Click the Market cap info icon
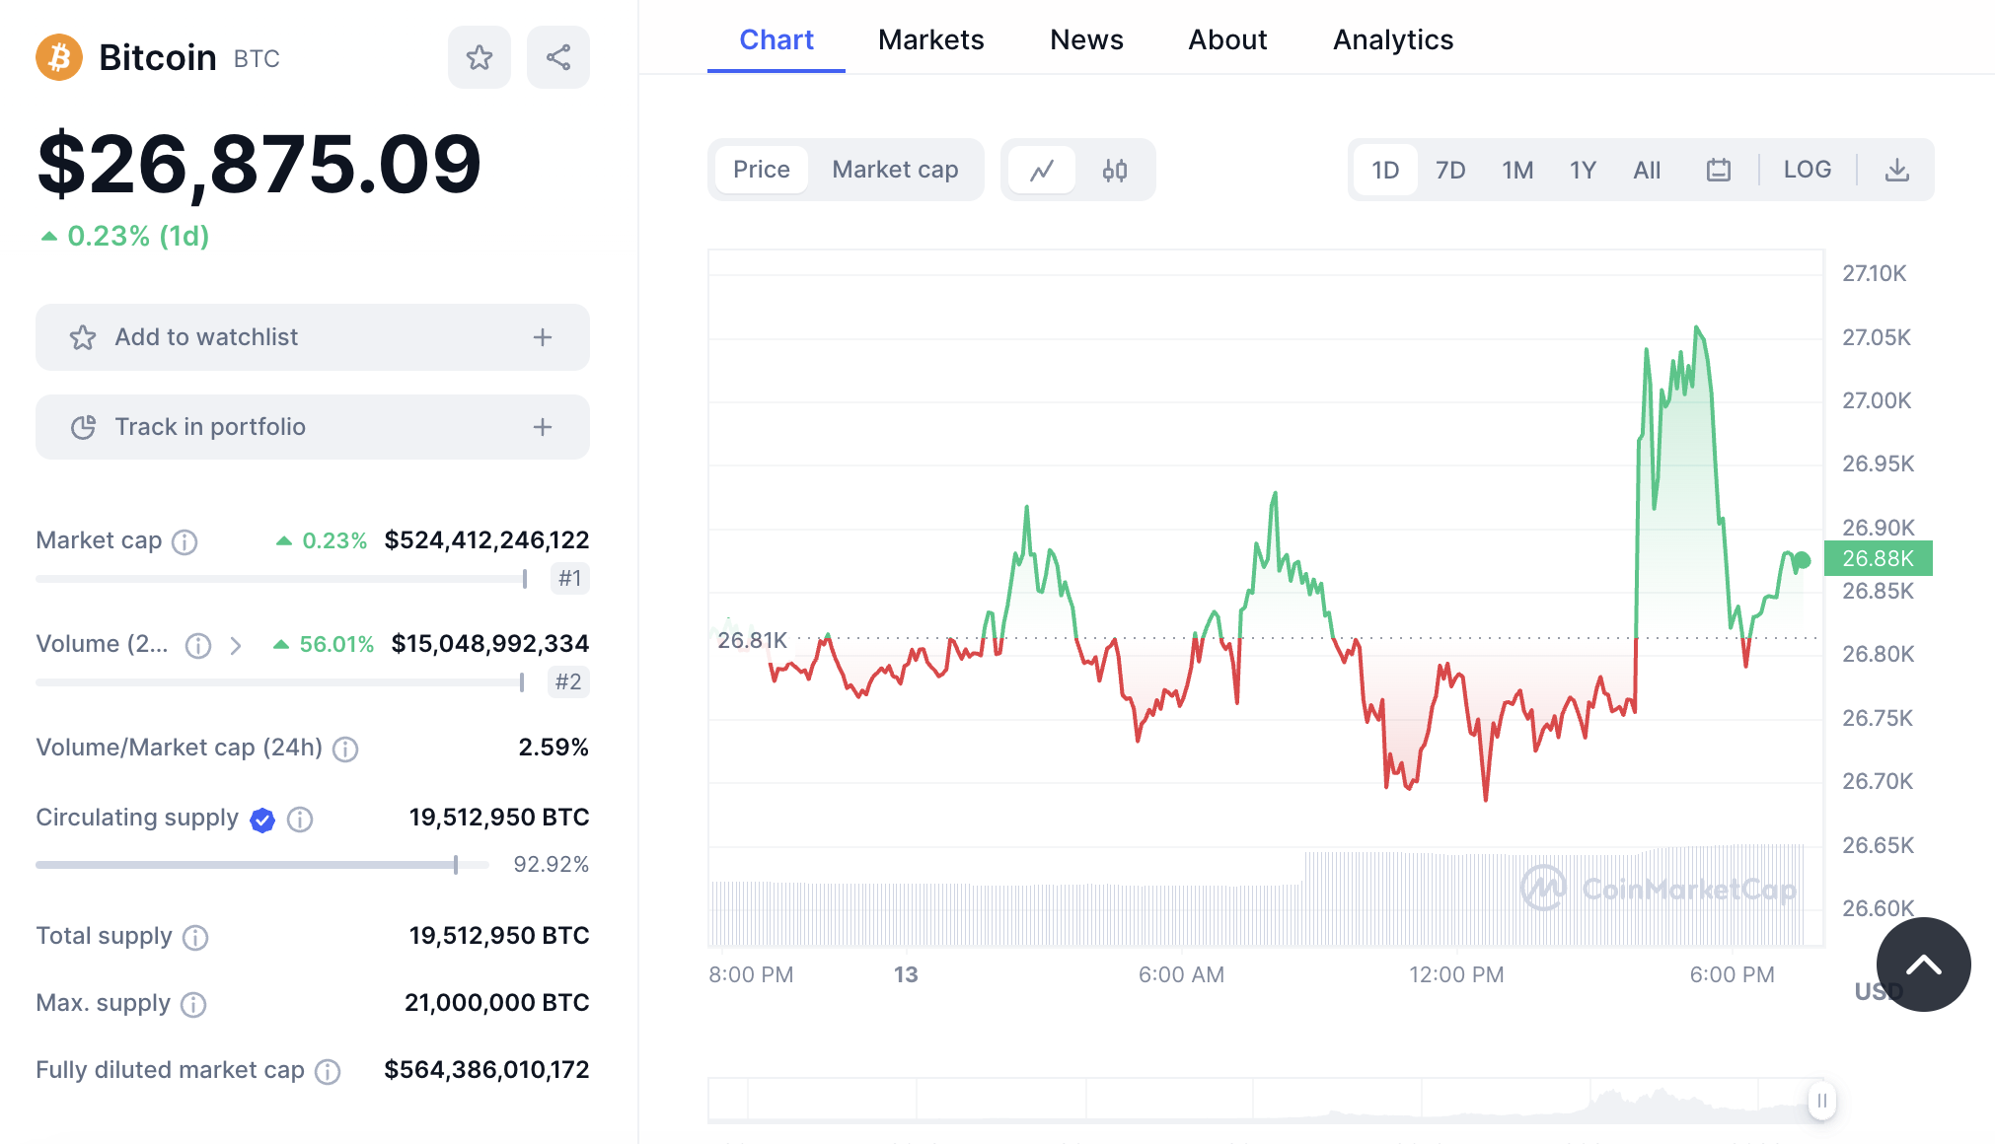The height and width of the screenshot is (1144, 1995). pyautogui.click(x=185, y=541)
